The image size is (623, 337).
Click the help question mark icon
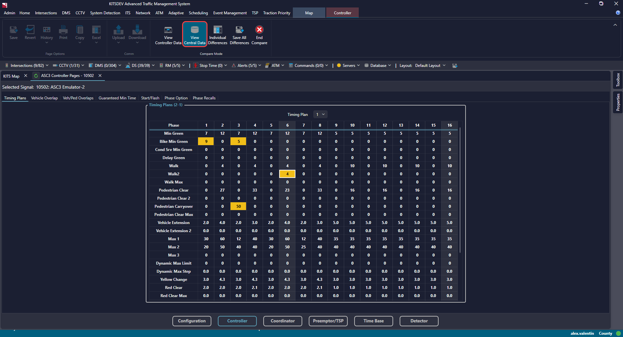pos(618,13)
